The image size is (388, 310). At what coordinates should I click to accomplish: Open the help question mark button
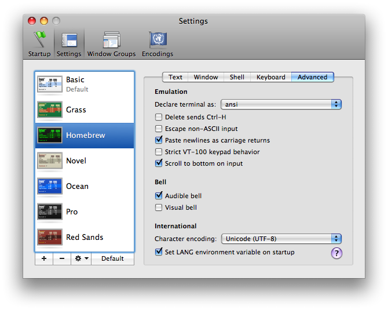pos(336,253)
